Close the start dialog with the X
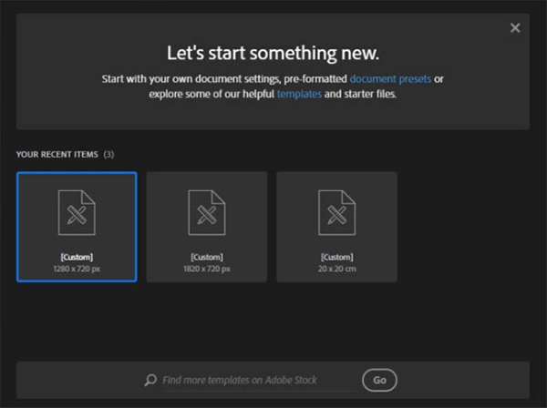The height and width of the screenshot is (408, 547). pyautogui.click(x=515, y=28)
